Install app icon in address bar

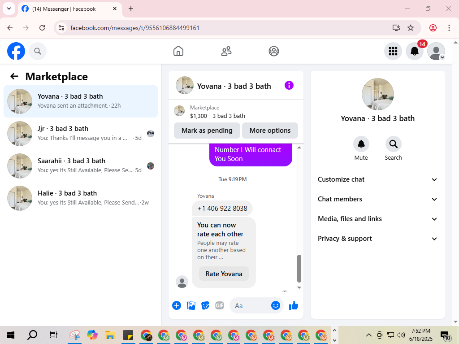tap(396, 28)
